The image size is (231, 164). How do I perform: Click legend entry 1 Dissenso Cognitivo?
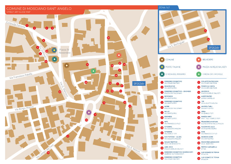click(x=173, y=82)
